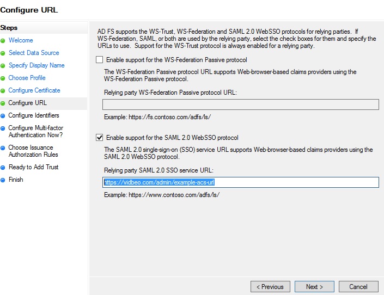The width and height of the screenshot is (384, 295).
Task: Click the WS-Federation Passive protocol URL field
Action: (240, 105)
